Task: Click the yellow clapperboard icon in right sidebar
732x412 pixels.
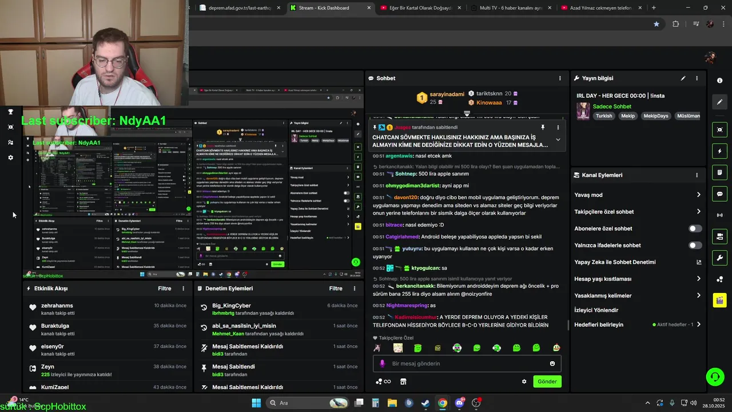Action: 720,300
